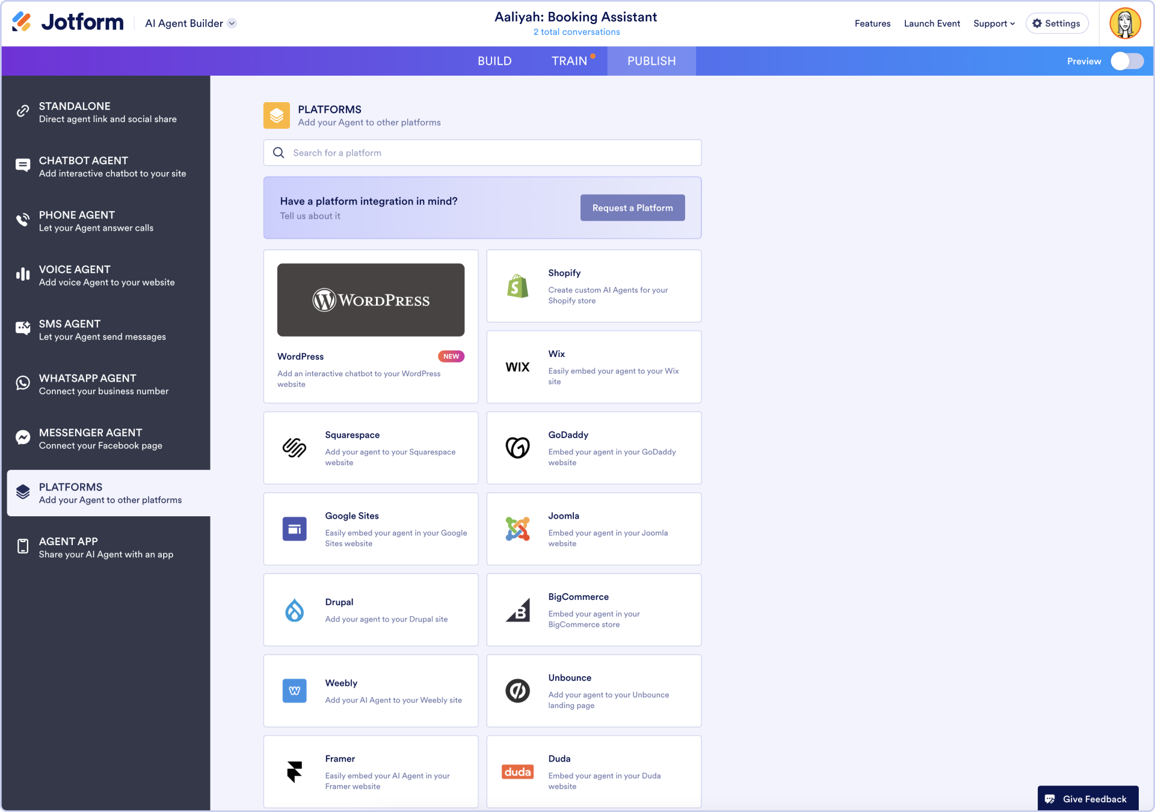This screenshot has width=1155, height=812.
Task: Open Settings from top navigation
Action: [1056, 23]
